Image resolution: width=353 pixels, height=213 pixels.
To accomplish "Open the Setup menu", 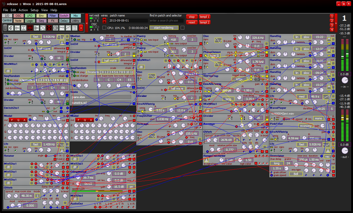I will [35, 10].
